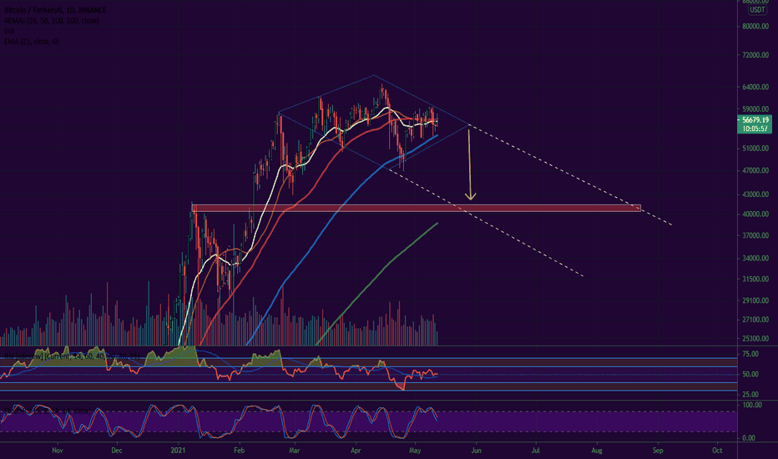Click the 40000.00 price axis label

click(x=755, y=214)
